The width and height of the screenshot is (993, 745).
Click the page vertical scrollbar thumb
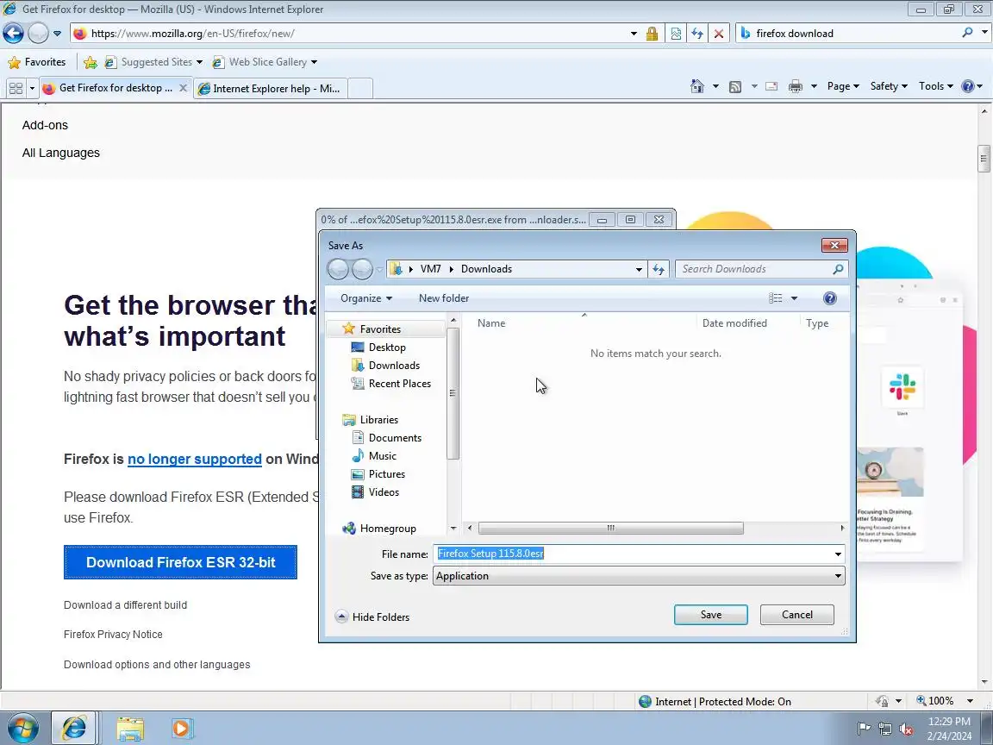coord(984,159)
